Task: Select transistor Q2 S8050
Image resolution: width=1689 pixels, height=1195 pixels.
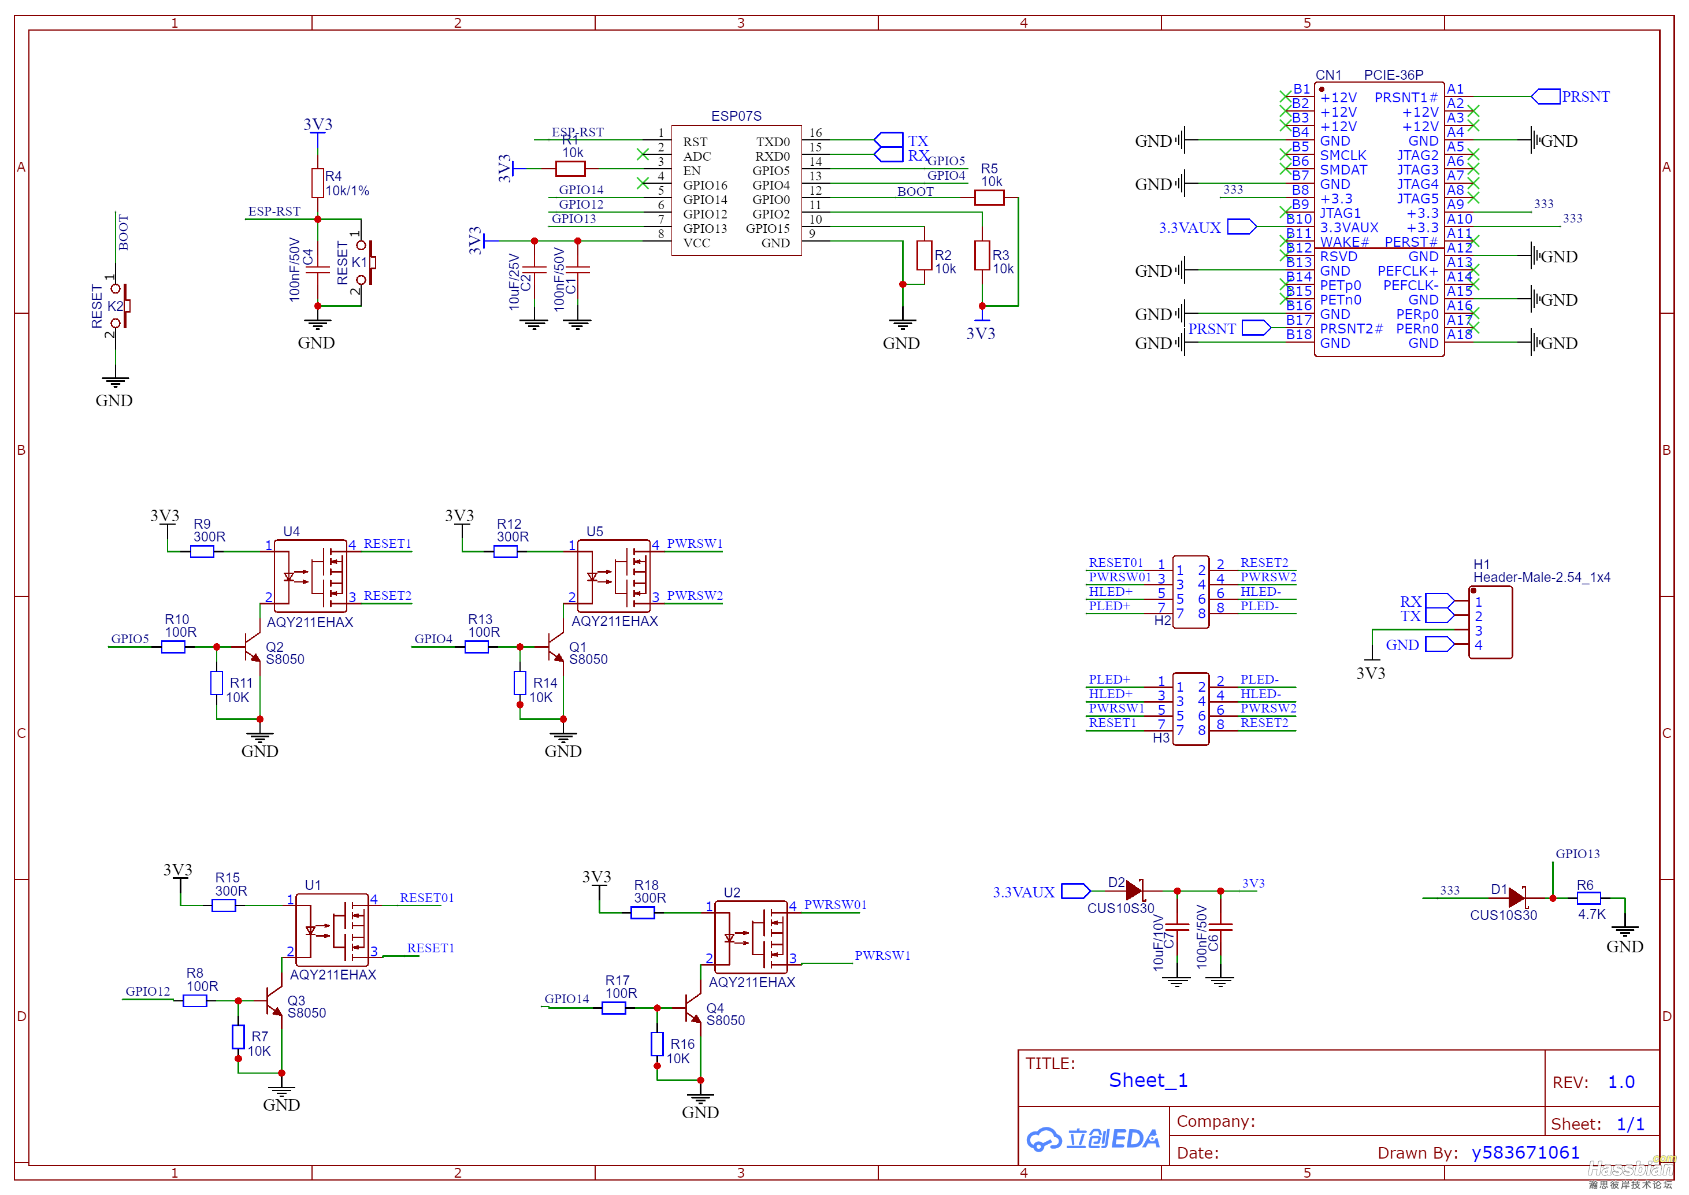Action: (253, 647)
